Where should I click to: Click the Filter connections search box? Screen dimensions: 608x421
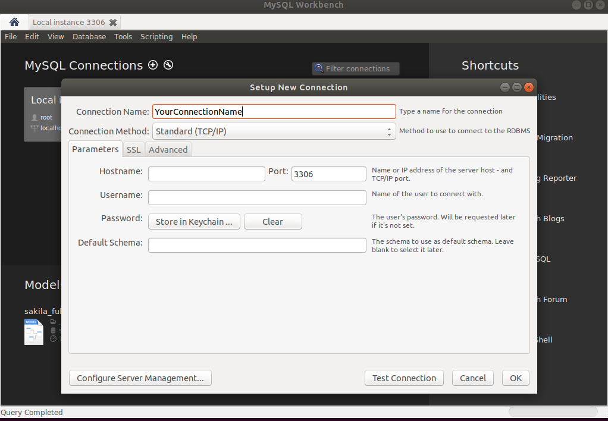356,68
